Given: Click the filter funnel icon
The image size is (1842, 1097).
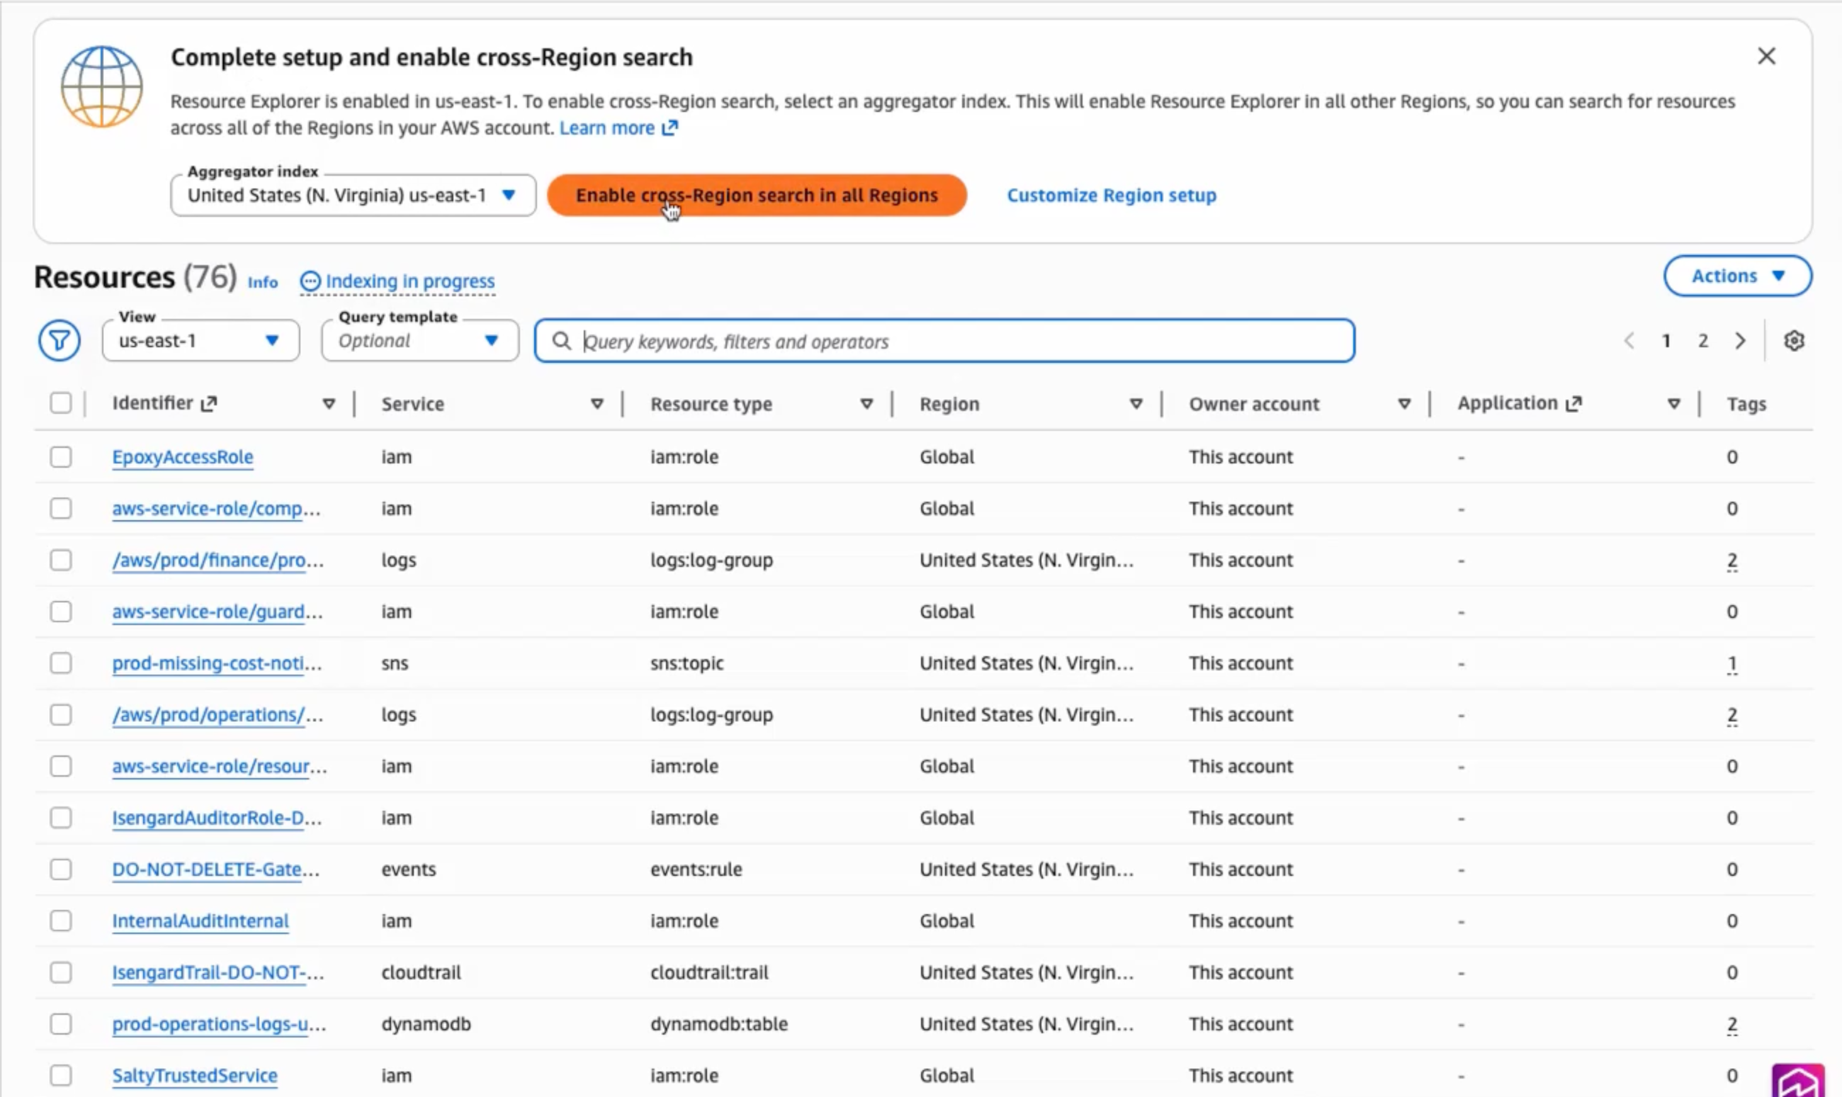Looking at the screenshot, I should coord(59,340).
